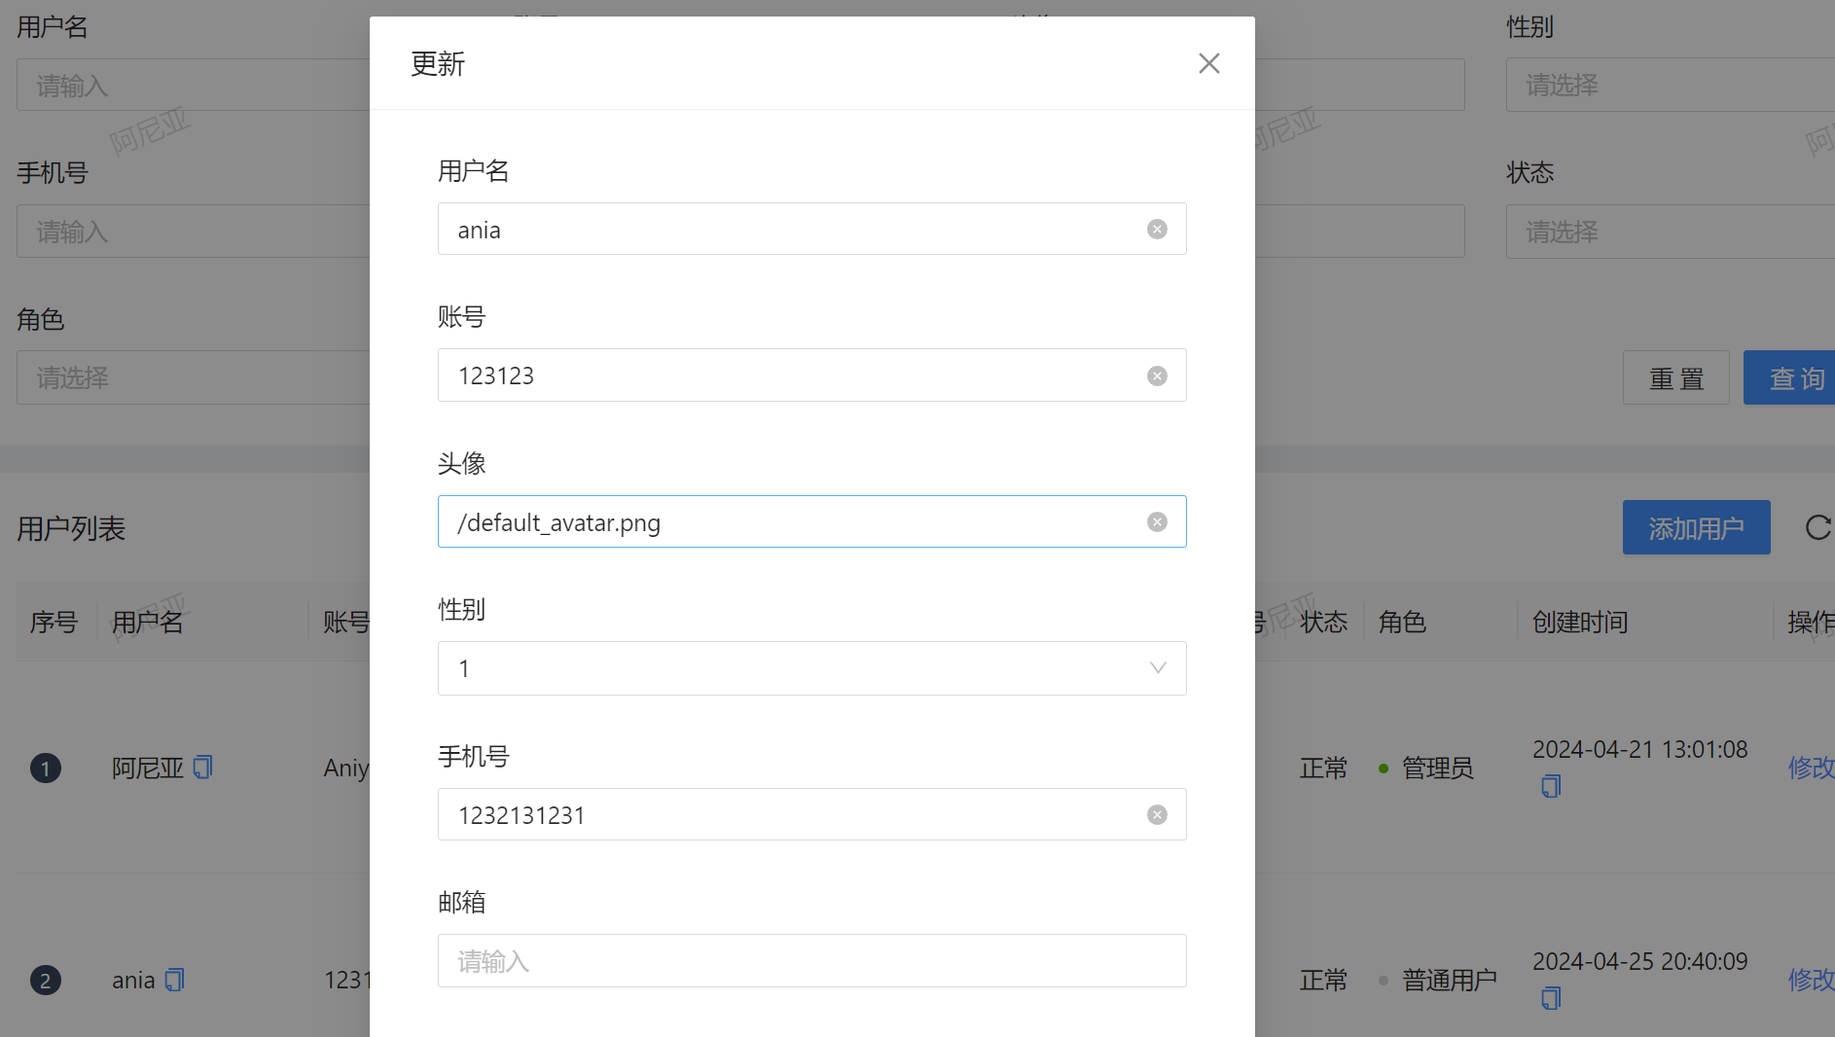Click the 用户名 column header in table

(147, 622)
